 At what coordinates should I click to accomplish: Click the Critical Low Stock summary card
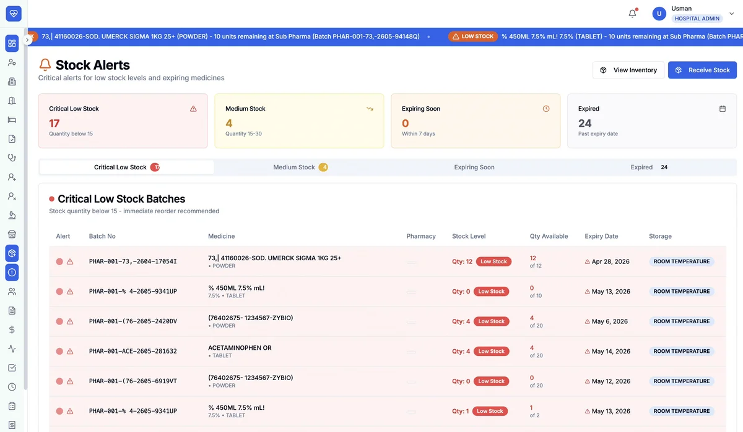[x=123, y=121]
